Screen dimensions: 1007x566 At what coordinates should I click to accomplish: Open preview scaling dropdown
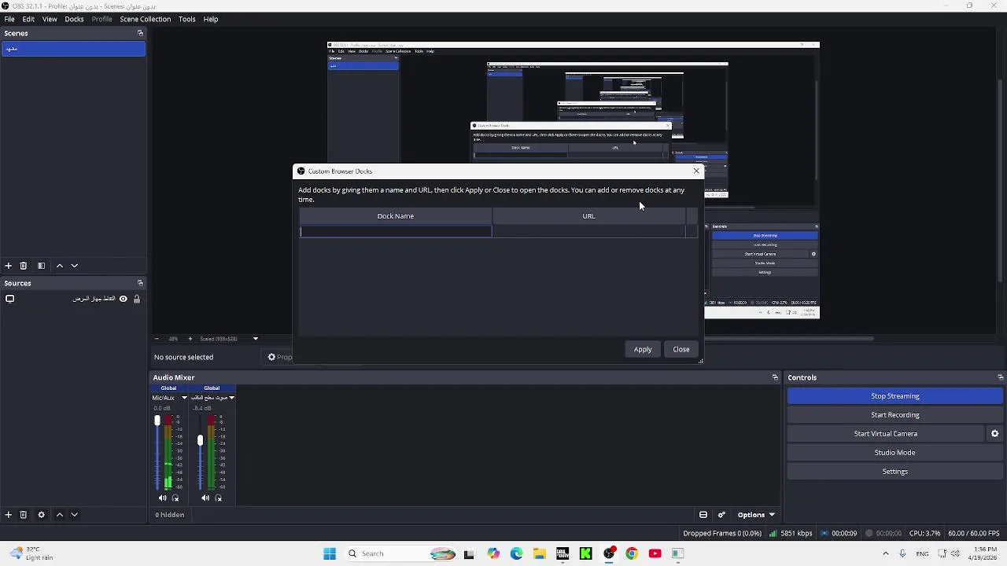(255, 339)
